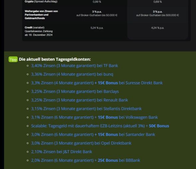Open the Renault Bank Tagesgeld link
The width and height of the screenshot is (196, 169).
(x=79, y=100)
